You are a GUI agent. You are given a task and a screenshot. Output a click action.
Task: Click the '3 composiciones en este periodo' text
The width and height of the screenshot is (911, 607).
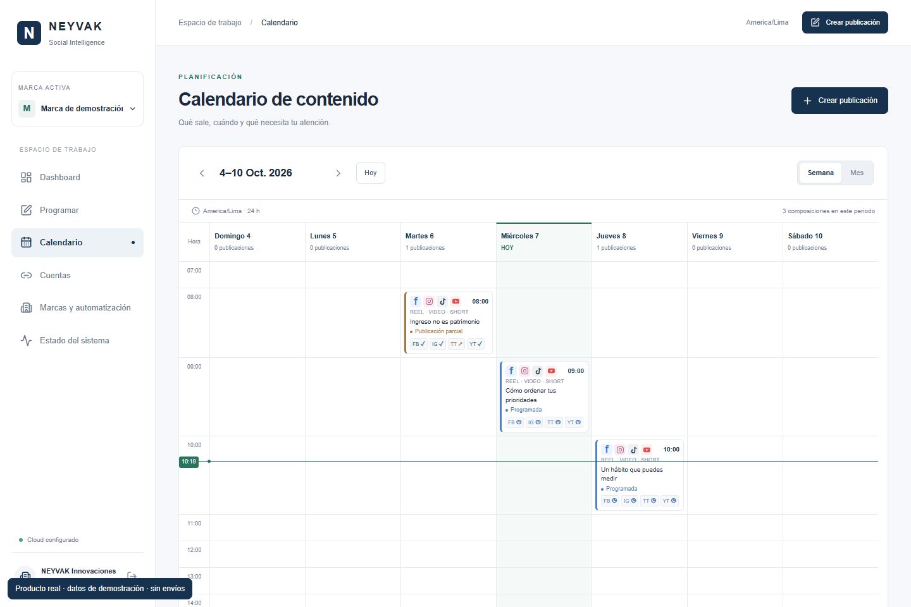[x=829, y=211]
